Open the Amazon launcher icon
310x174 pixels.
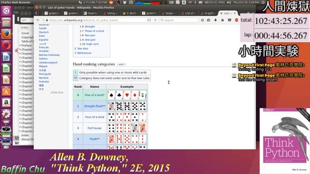pos(6,103)
